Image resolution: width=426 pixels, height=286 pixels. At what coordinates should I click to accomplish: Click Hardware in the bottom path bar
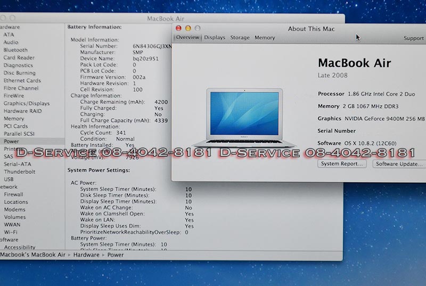point(86,255)
